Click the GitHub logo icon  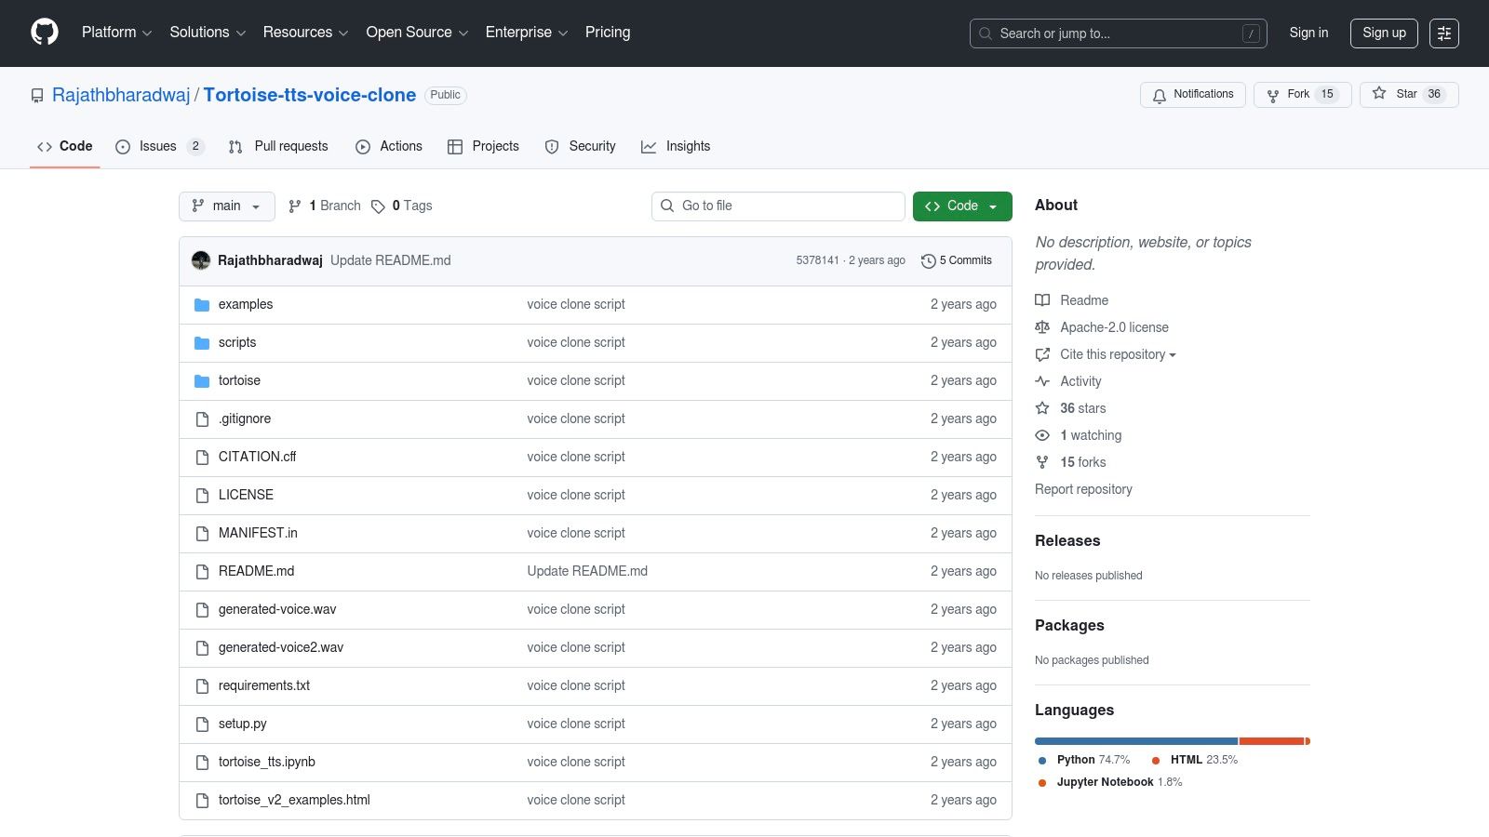45,33
